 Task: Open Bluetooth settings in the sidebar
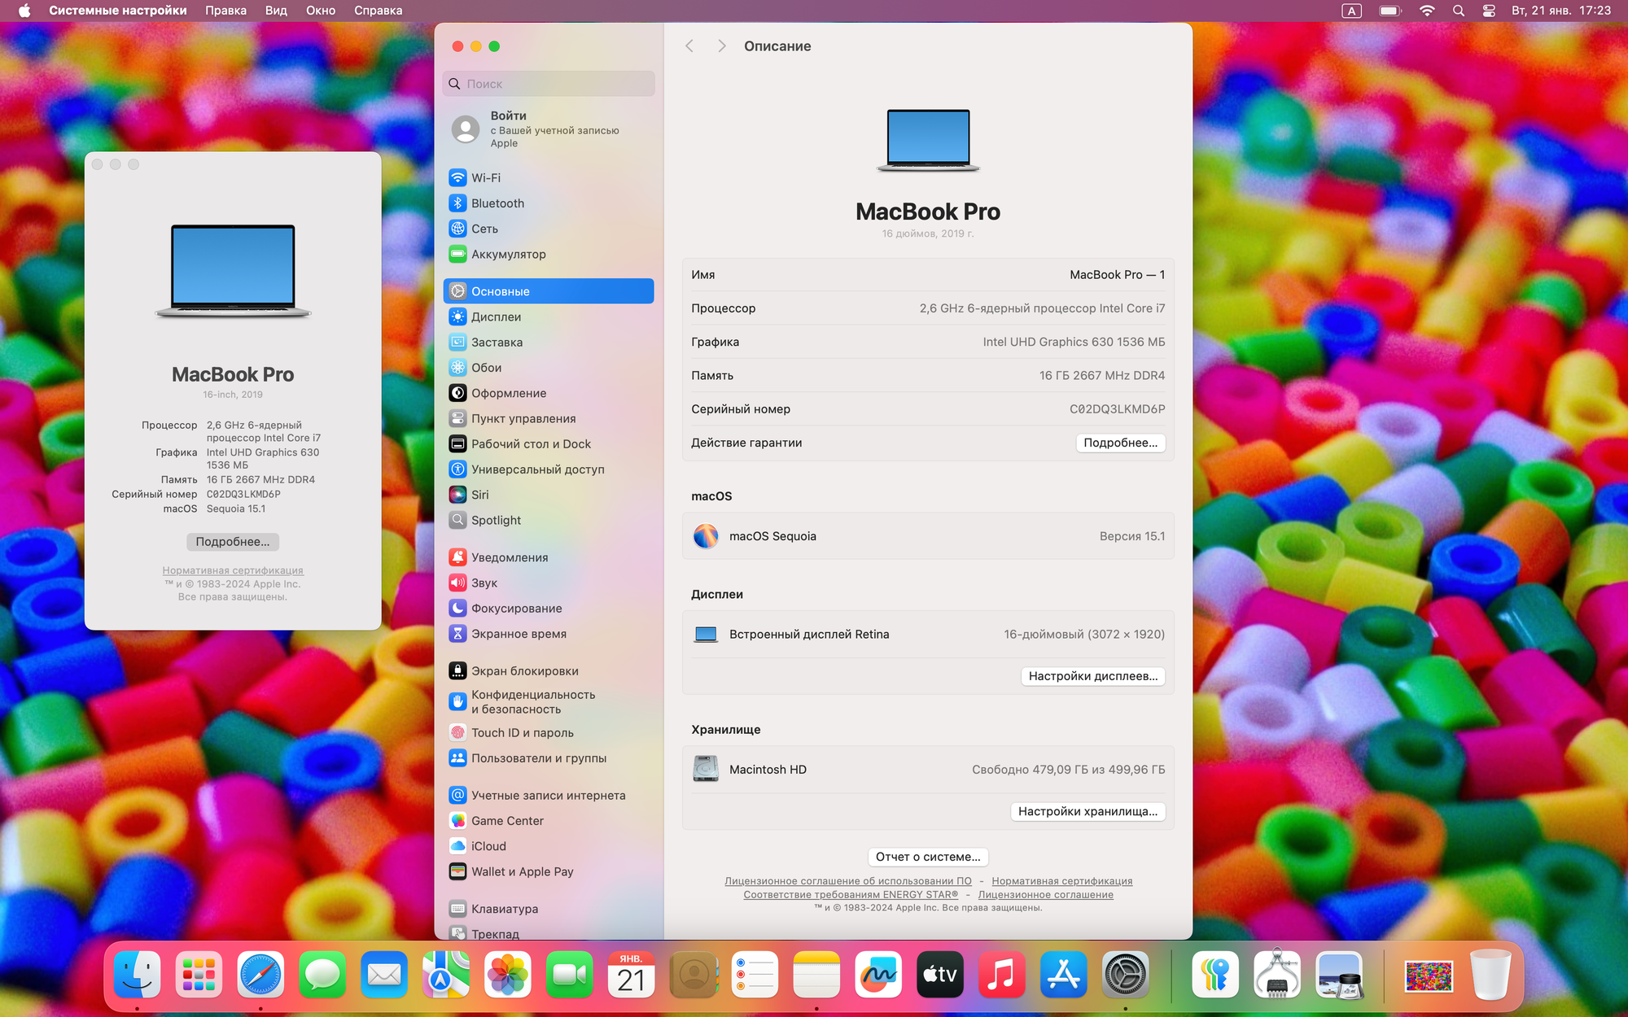tap(497, 203)
